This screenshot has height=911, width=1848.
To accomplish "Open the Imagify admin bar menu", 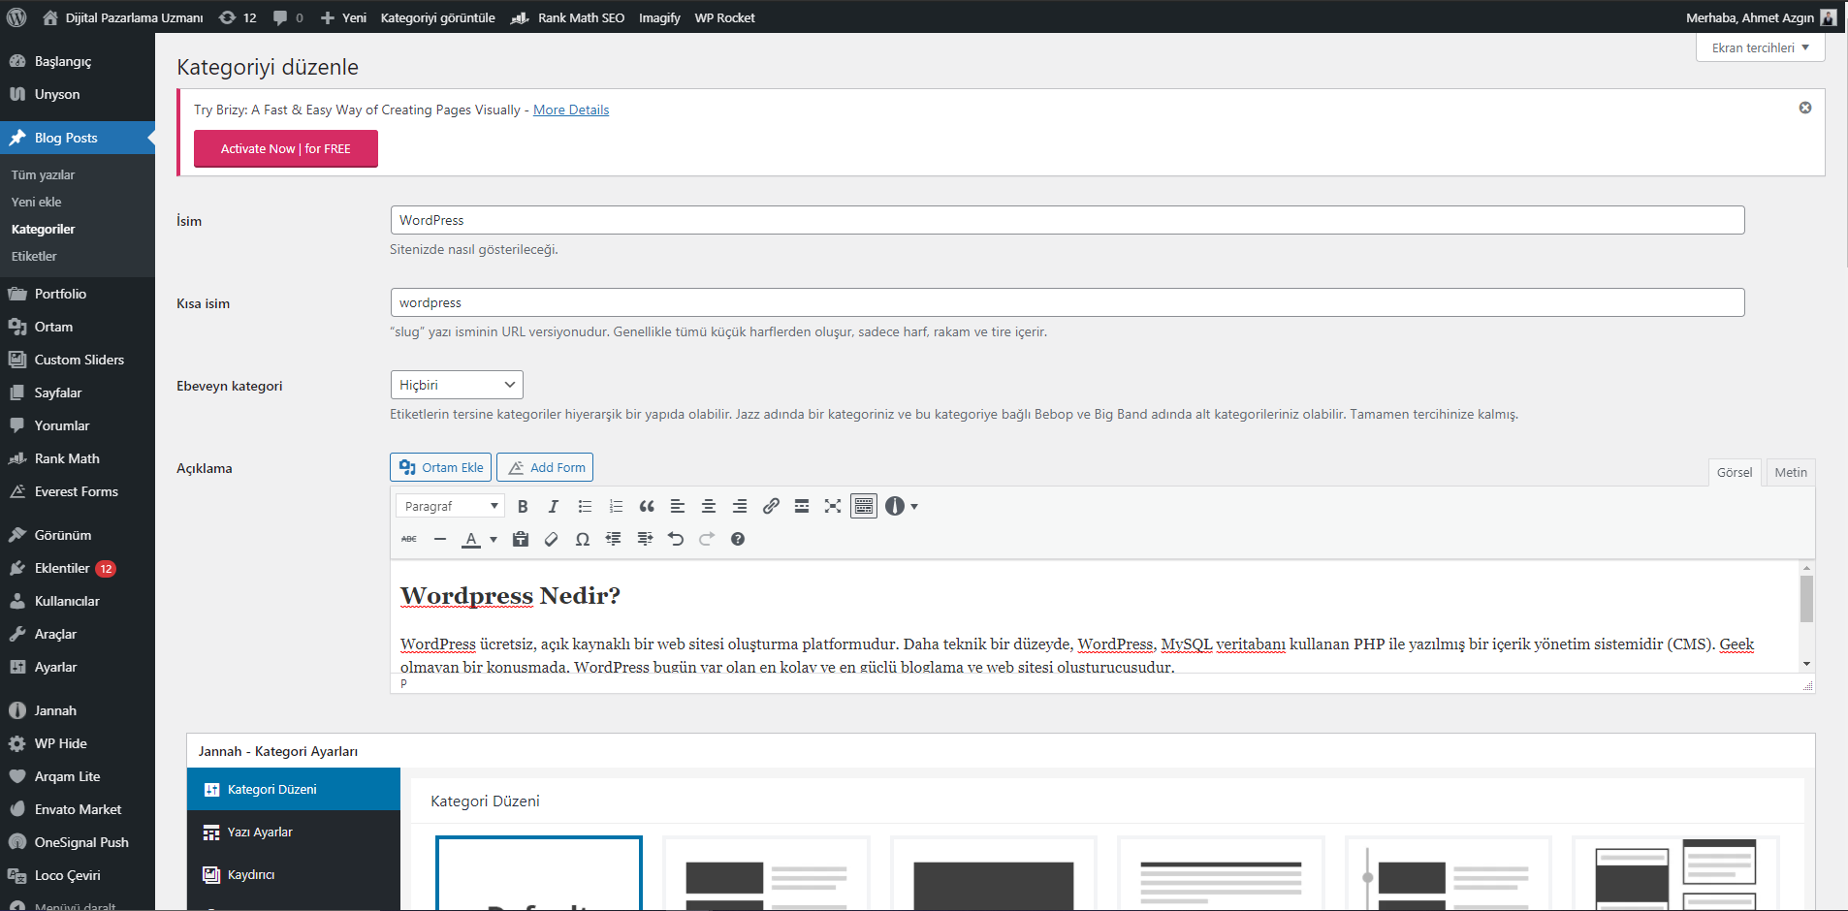I will click(659, 17).
